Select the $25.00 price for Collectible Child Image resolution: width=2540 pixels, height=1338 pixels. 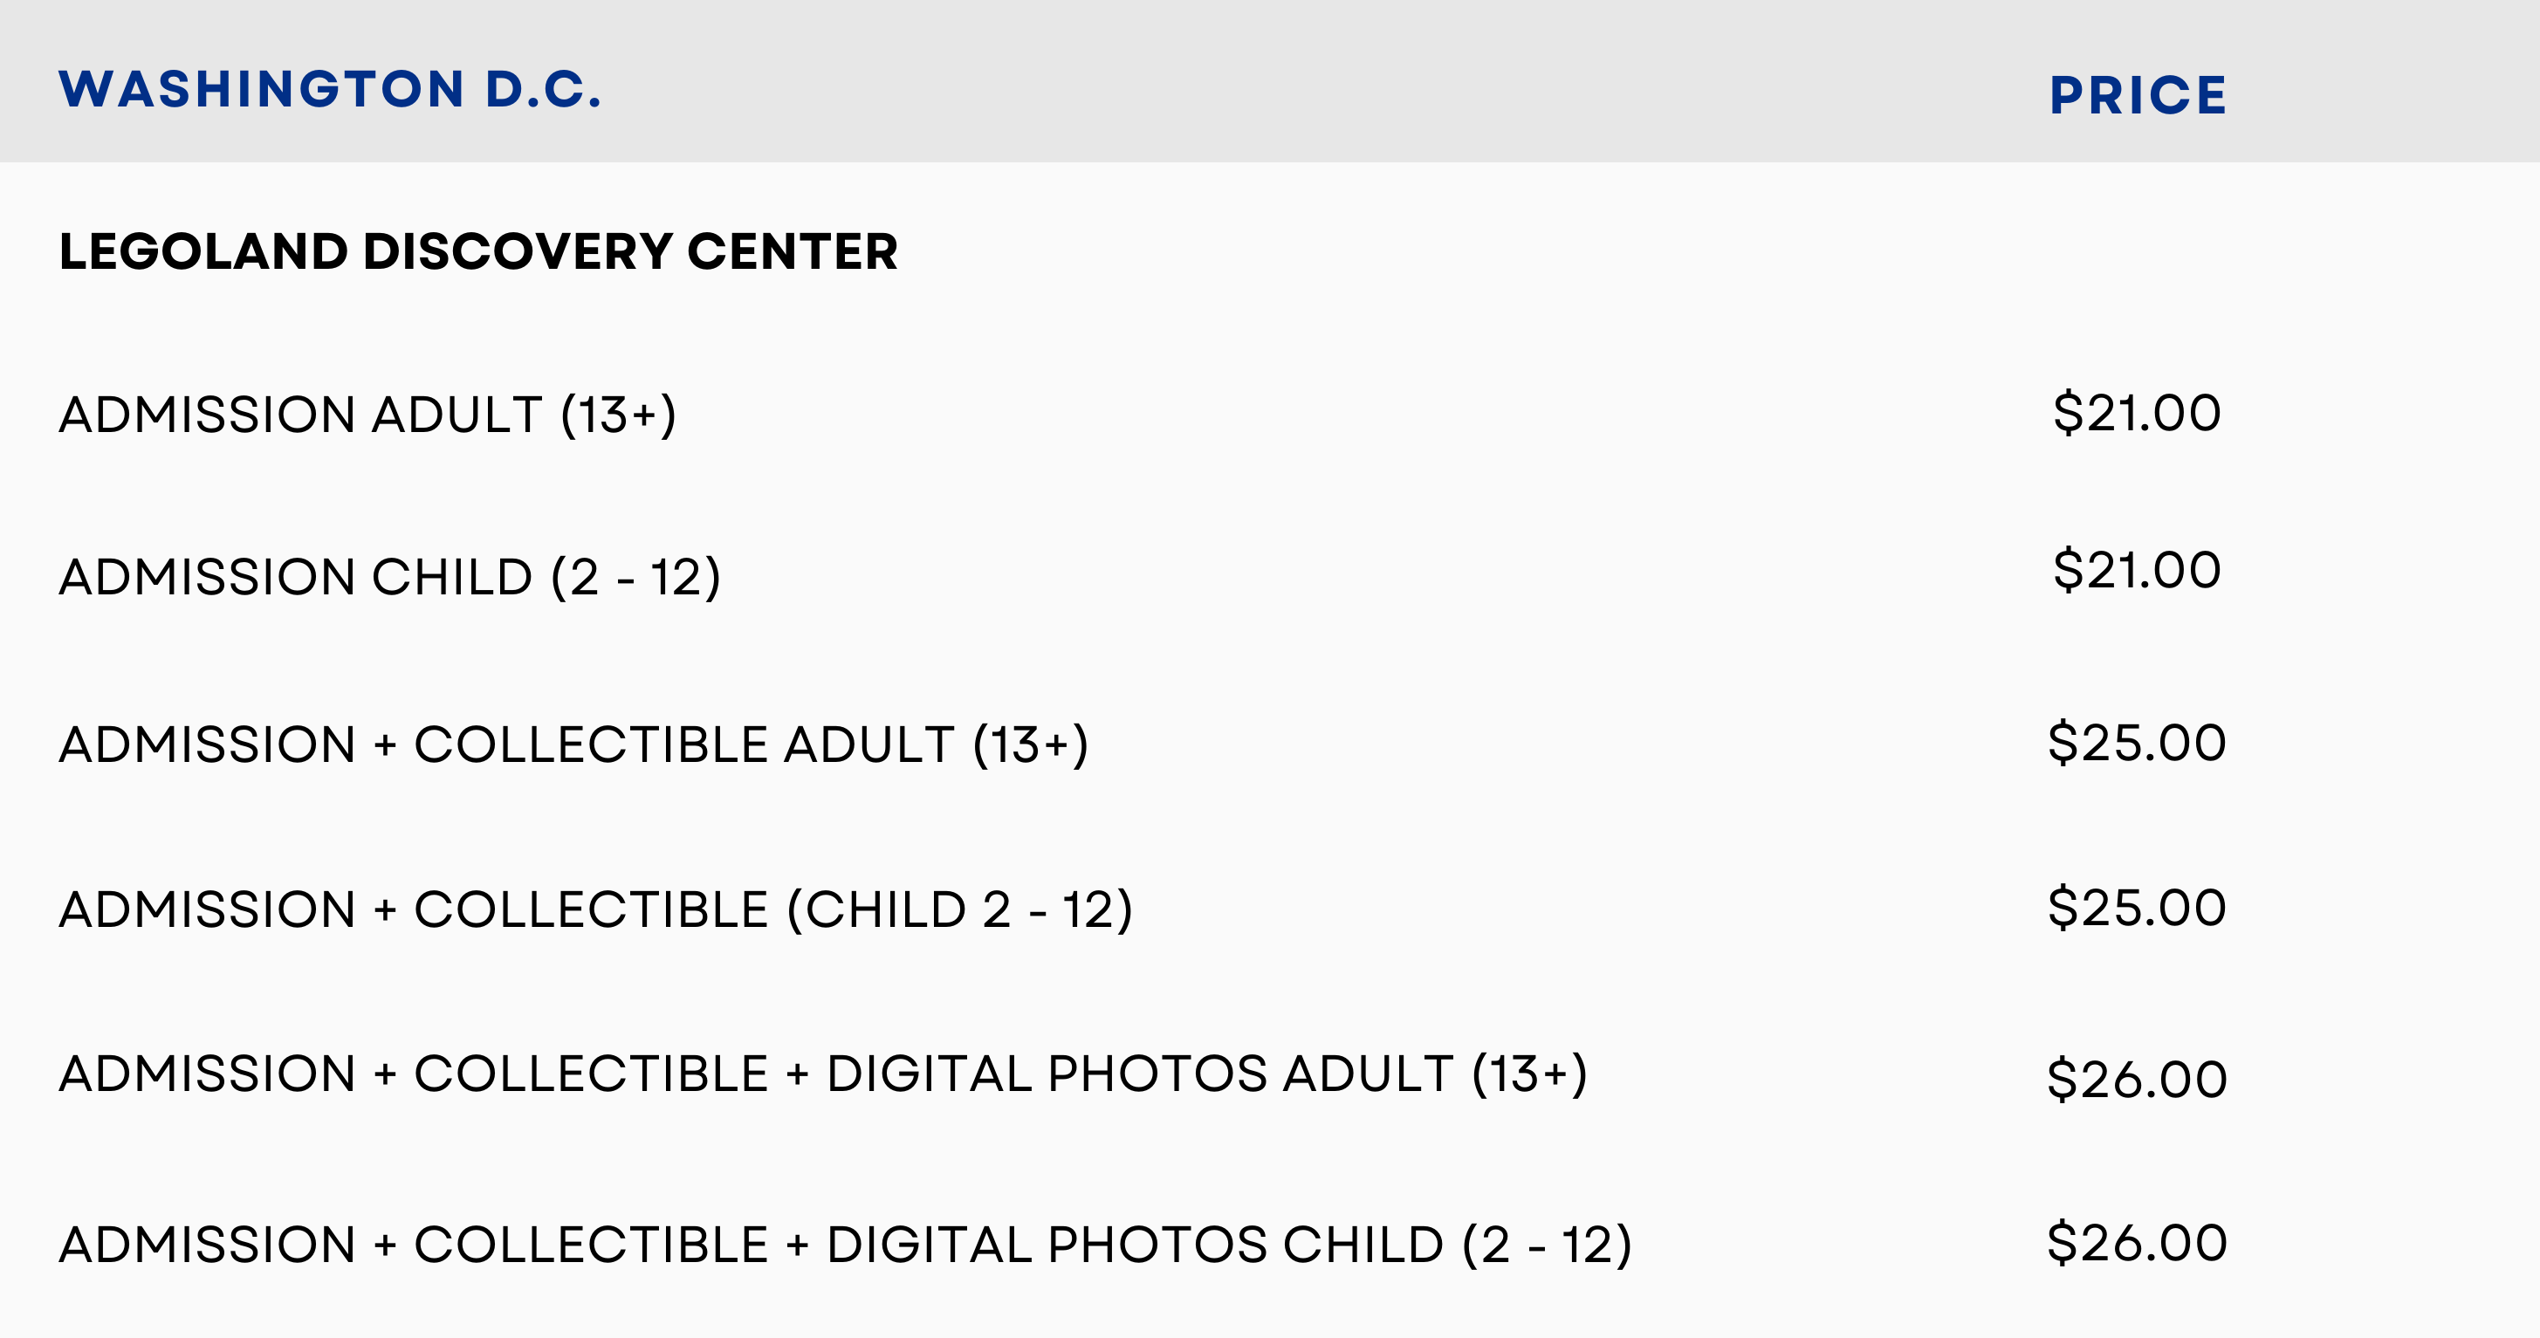(2137, 907)
